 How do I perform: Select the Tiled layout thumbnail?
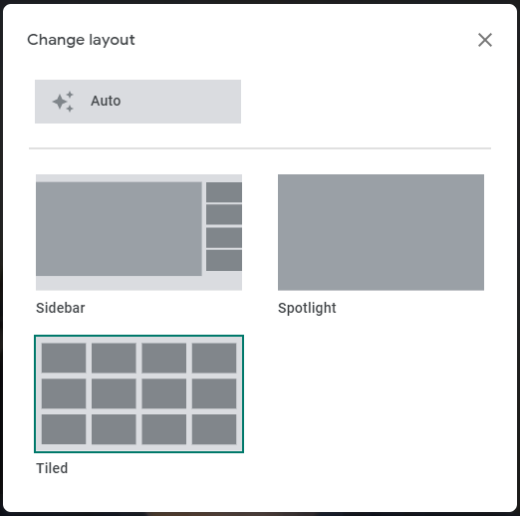pyautogui.click(x=138, y=393)
